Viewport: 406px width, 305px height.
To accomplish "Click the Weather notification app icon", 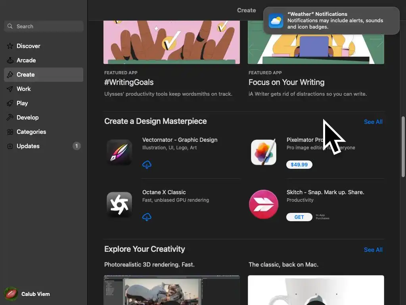I will point(276,21).
